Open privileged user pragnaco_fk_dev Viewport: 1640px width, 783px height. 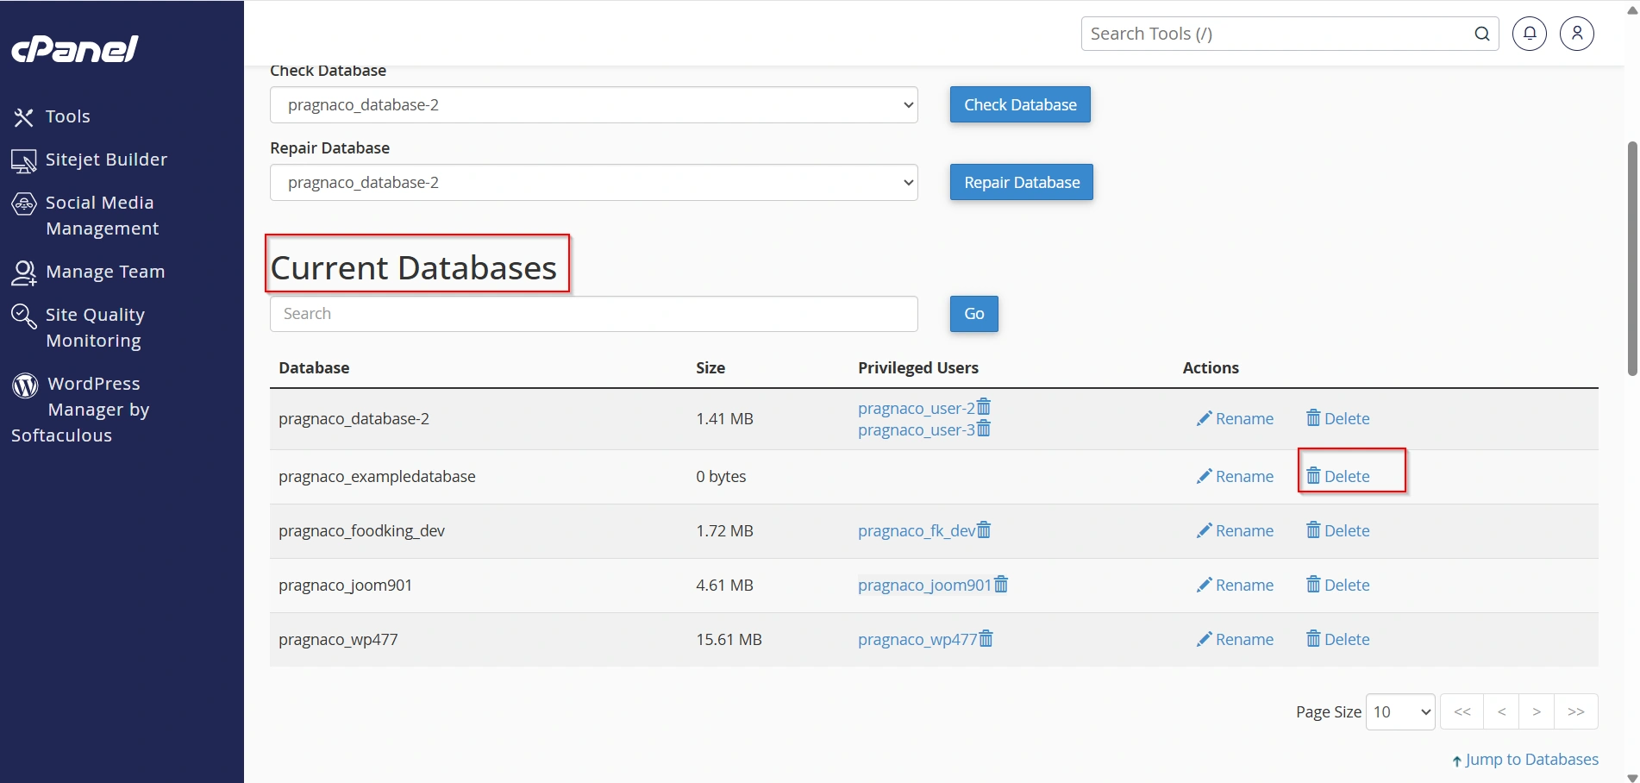[x=917, y=530]
